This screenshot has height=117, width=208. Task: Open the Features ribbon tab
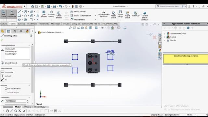4,24
